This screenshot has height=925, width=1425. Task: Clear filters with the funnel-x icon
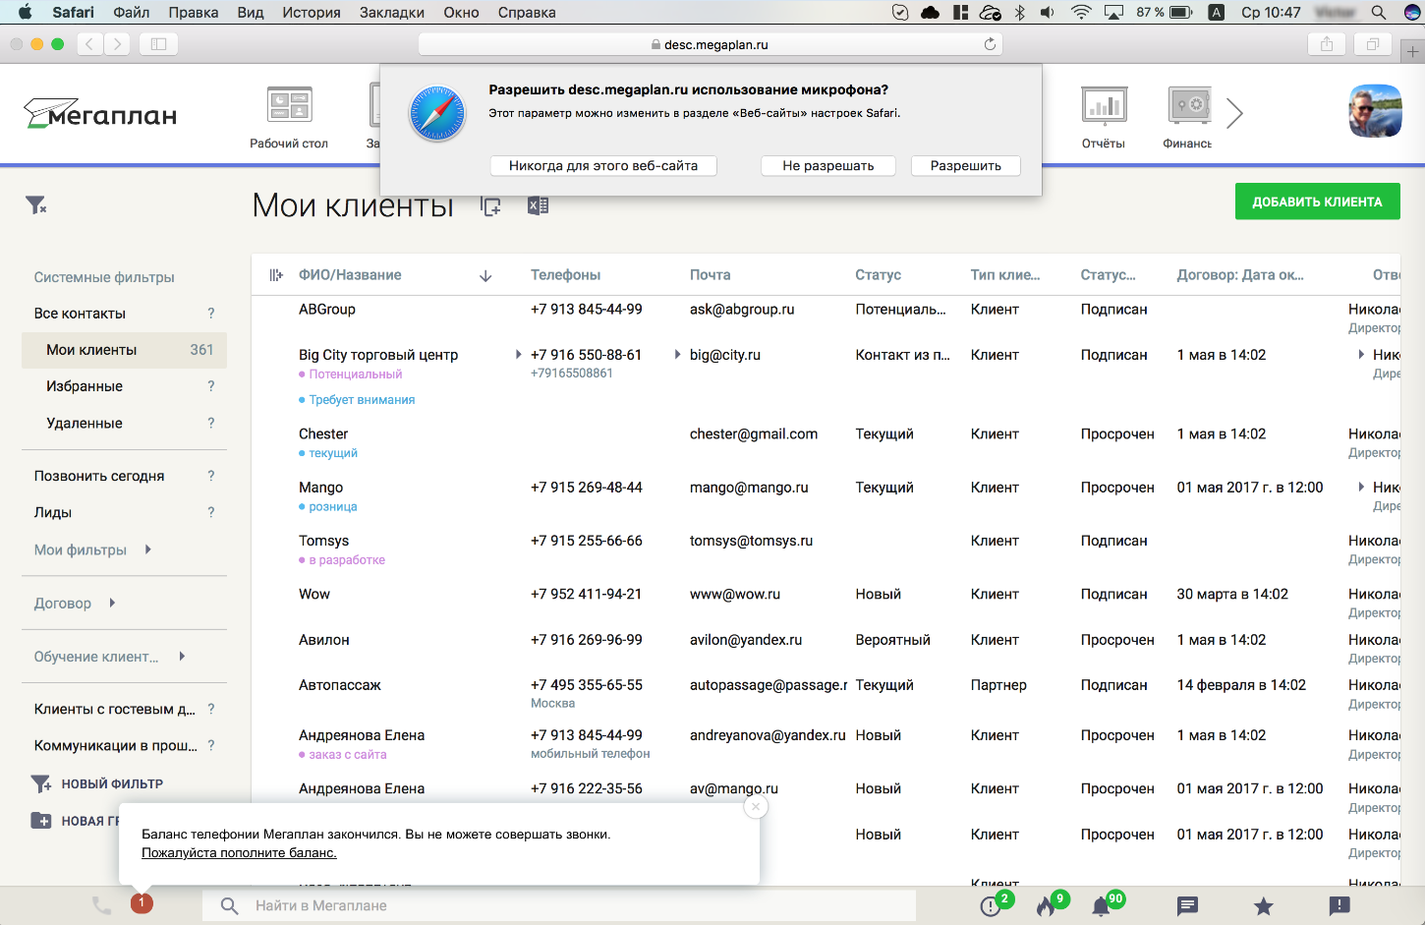coord(36,204)
